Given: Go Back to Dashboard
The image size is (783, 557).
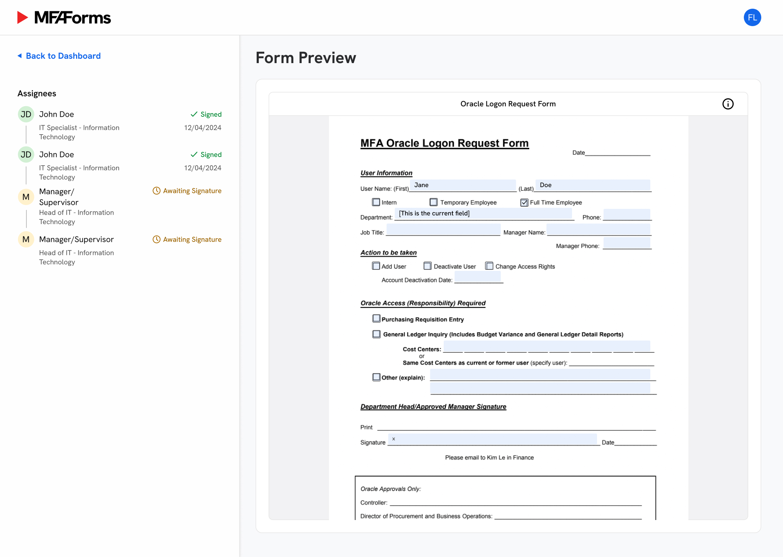Looking at the screenshot, I should (x=63, y=56).
